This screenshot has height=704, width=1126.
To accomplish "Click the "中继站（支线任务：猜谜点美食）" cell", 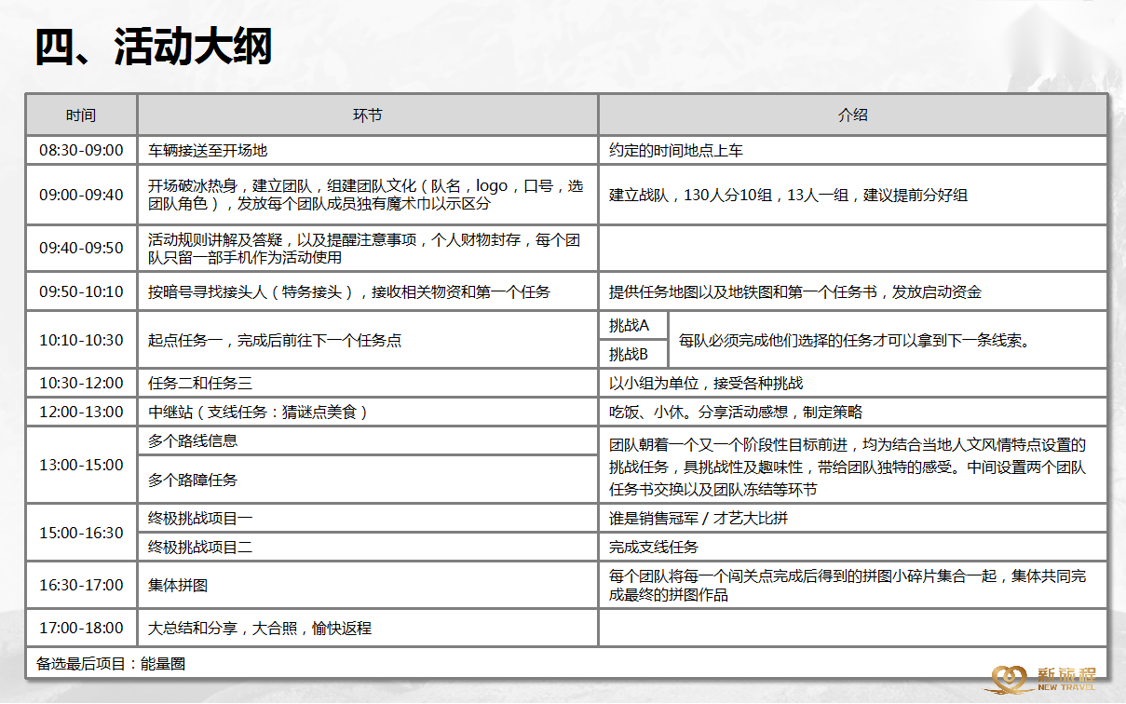I will [x=368, y=412].
